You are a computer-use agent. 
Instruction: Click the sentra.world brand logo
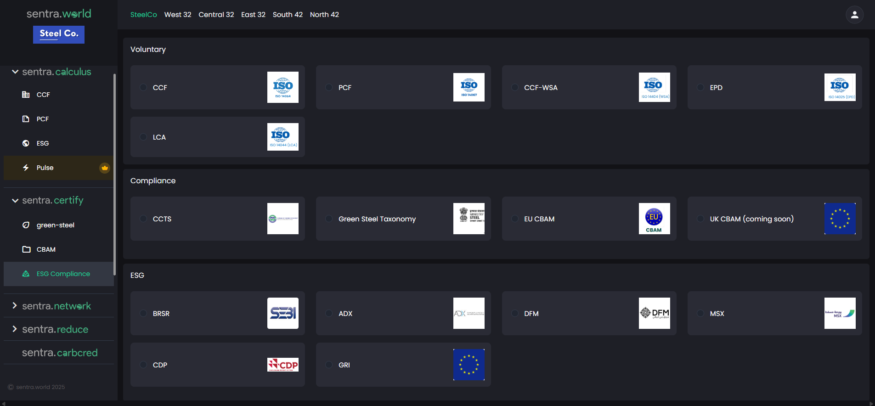coord(59,14)
